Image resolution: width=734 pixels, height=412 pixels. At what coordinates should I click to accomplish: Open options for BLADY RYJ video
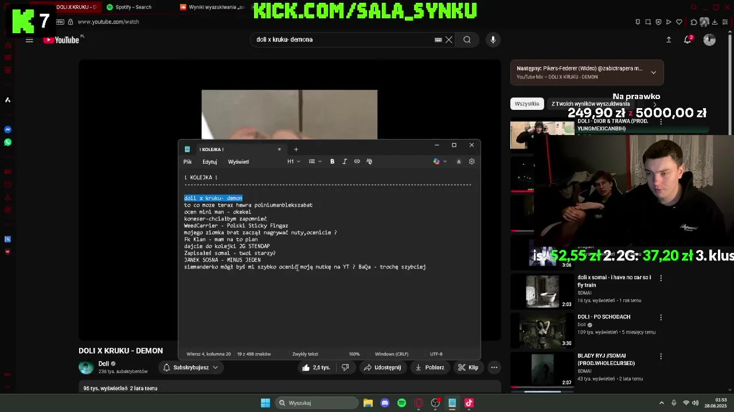(661, 356)
